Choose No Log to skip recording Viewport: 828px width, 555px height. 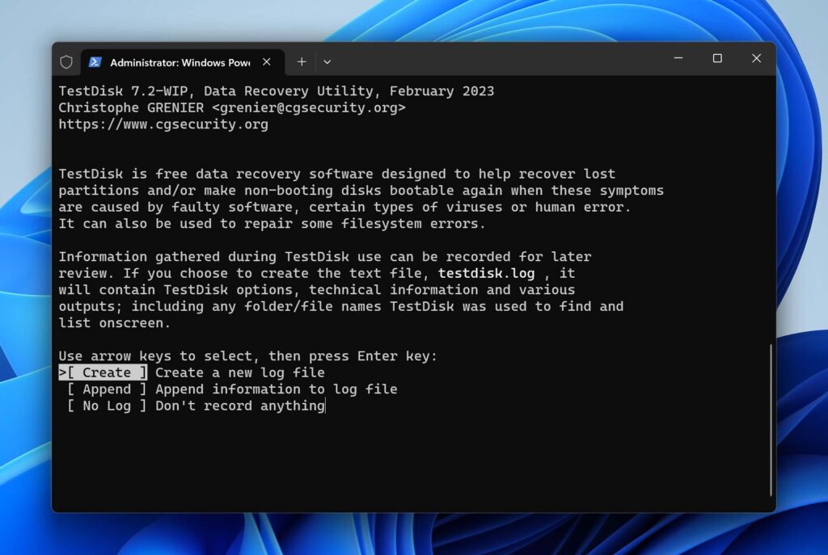tap(107, 406)
